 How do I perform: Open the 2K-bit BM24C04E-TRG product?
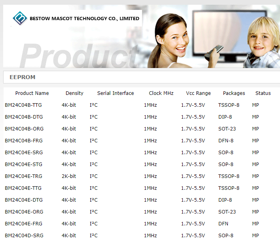pos(23,176)
